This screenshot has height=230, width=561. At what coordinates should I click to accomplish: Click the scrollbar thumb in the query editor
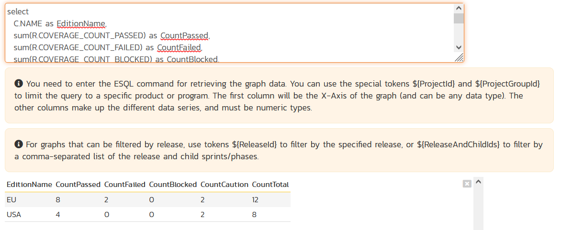(x=459, y=18)
